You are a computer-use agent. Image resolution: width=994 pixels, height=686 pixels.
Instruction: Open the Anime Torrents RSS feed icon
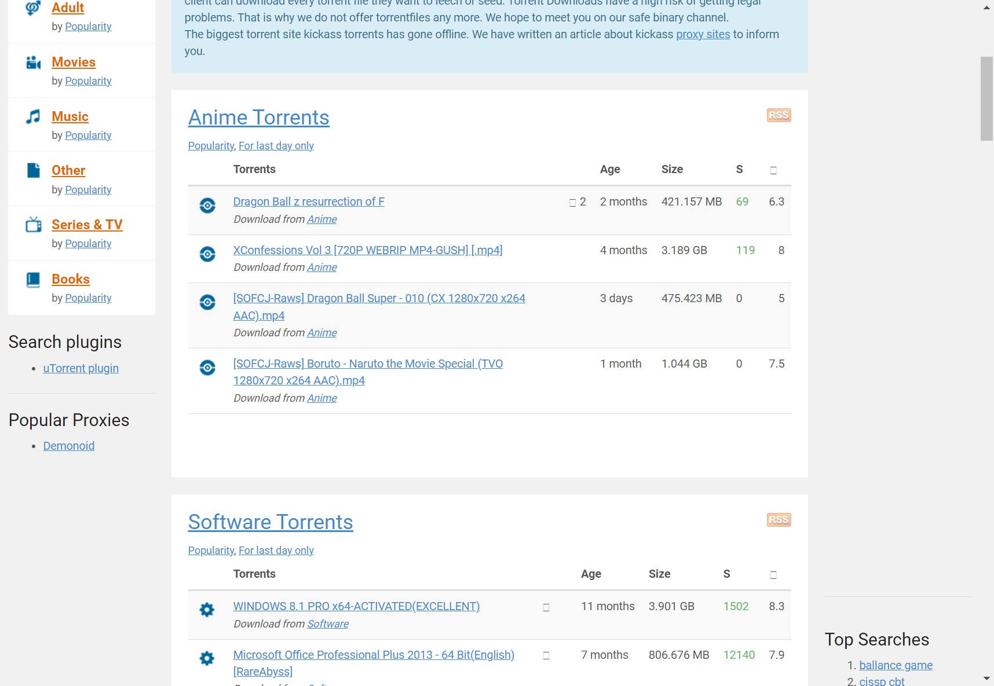click(x=779, y=115)
